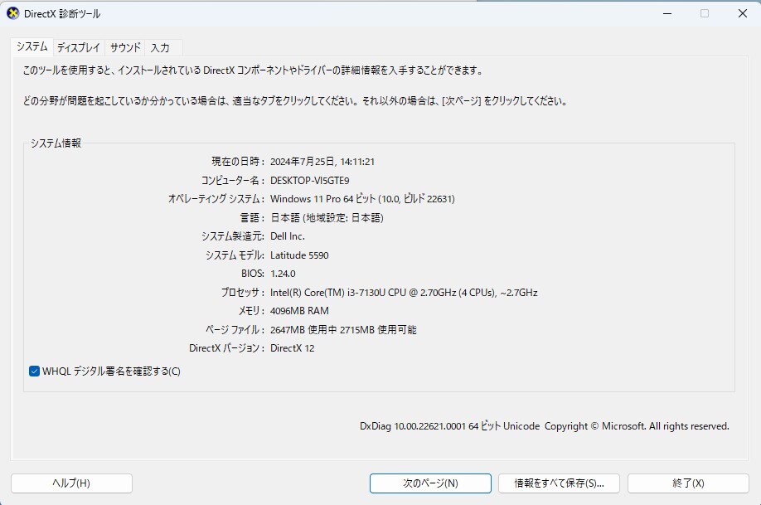This screenshot has width=761, height=505.
Task: Go to next page with 次のページ(N)
Action: 430,483
